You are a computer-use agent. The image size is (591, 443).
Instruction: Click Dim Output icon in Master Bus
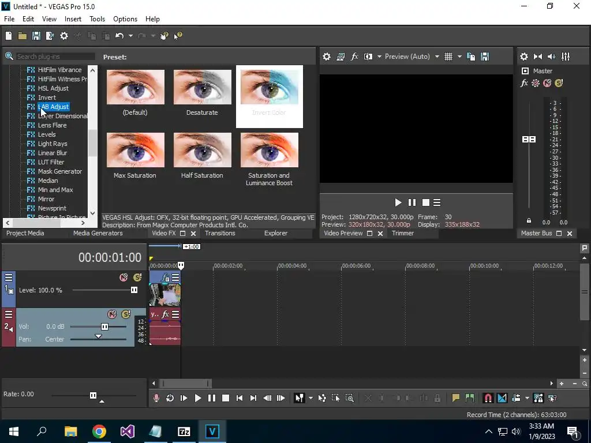pyautogui.click(x=551, y=57)
